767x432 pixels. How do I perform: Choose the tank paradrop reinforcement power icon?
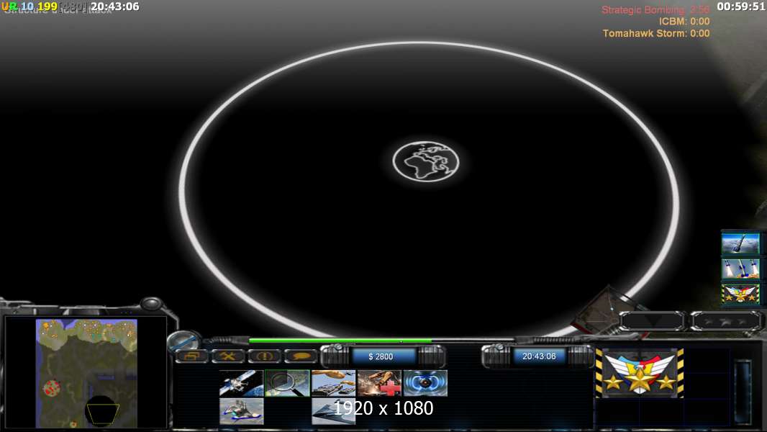coord(333,383)
